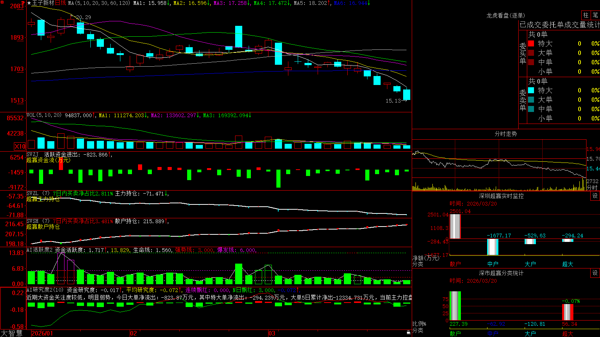Screen dimensions: 600x337
Task: Click the X10 volume scale box
Action: coord(20,146)
